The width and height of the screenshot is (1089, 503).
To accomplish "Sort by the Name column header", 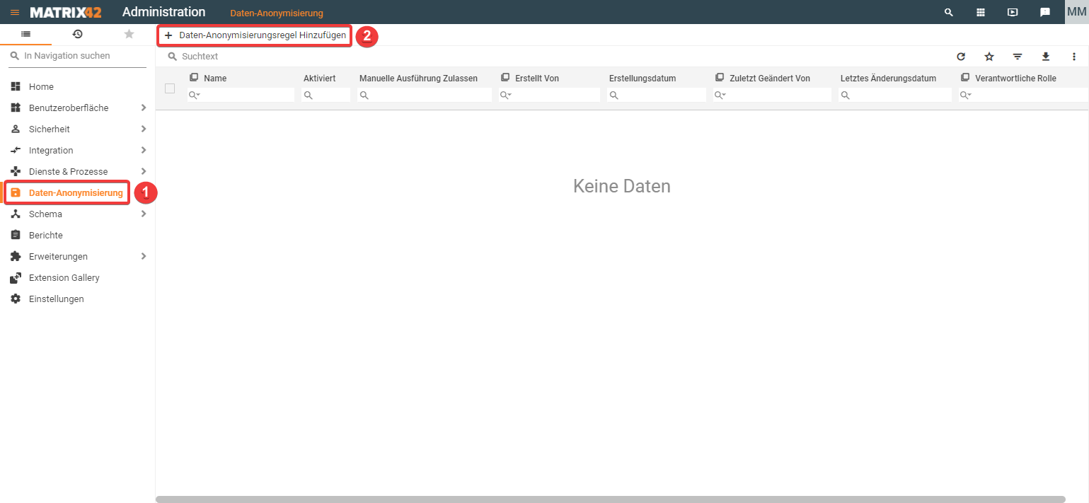I will click(215, 79).
